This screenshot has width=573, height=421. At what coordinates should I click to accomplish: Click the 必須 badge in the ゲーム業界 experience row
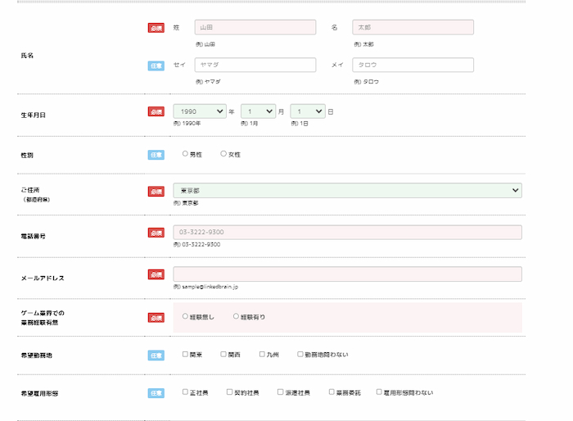coord(156,318)
